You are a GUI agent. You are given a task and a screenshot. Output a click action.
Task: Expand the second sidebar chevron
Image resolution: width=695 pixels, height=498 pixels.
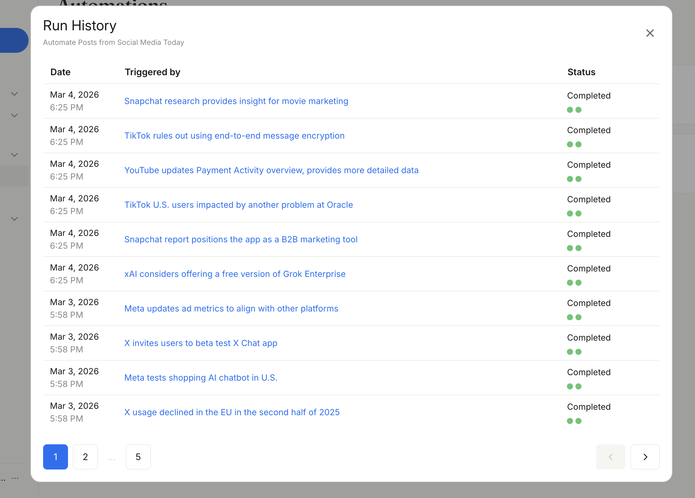(x=14, y=116)
